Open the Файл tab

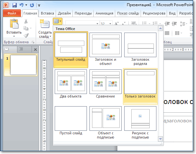tap(12, 13)
